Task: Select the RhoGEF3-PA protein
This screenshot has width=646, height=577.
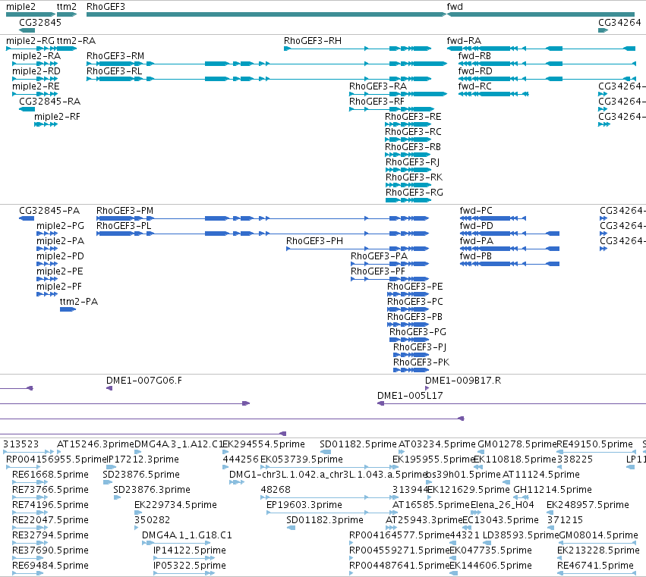Action: [x=389, y=264]
